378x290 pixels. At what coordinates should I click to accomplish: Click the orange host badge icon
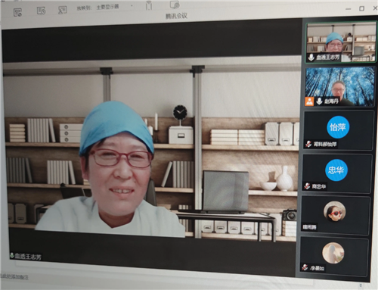309,101
